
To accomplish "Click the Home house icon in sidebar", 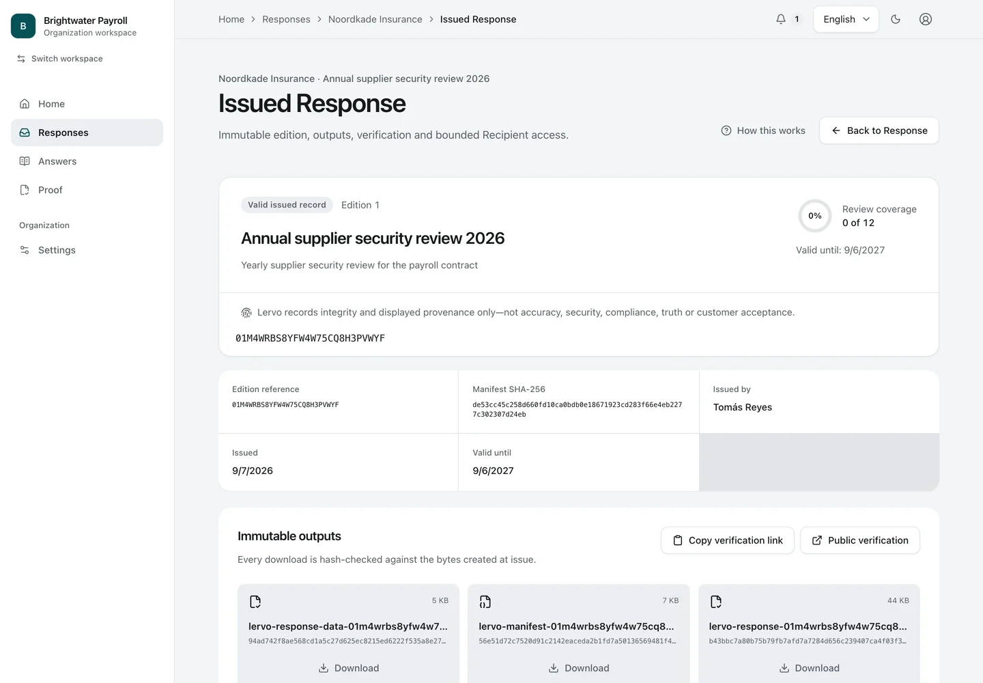I will (x=25, y=104).
